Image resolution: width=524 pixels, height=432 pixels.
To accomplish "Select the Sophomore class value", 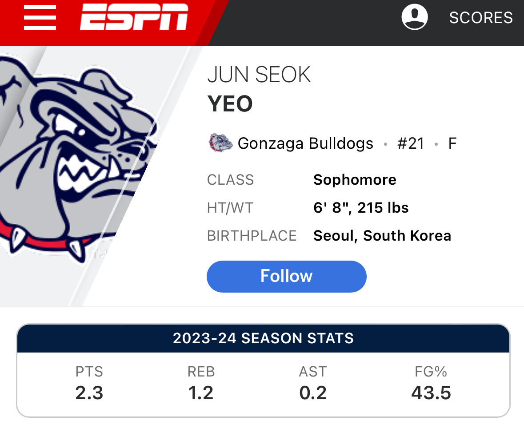I will pyautogui.click(x=355, y=180).
